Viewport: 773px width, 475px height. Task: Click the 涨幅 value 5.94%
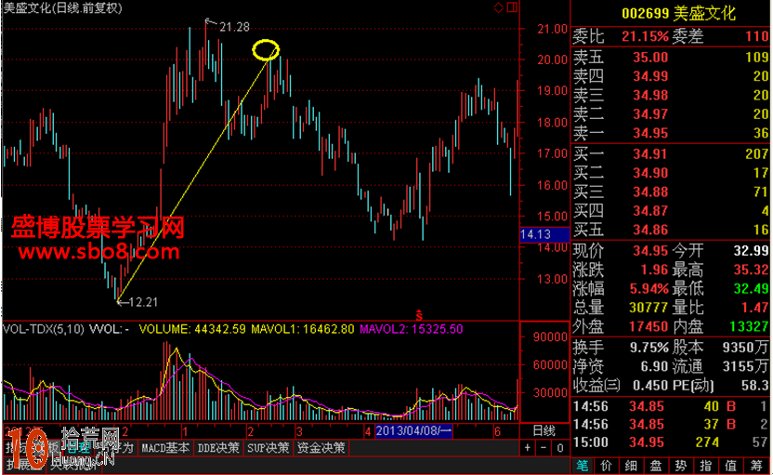point(649,288)
